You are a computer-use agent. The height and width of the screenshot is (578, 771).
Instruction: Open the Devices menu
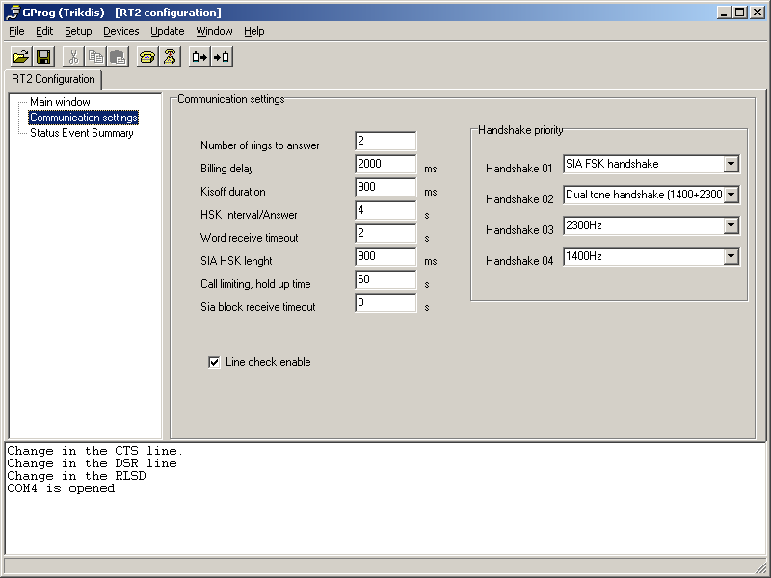click(x=120, y=31)
